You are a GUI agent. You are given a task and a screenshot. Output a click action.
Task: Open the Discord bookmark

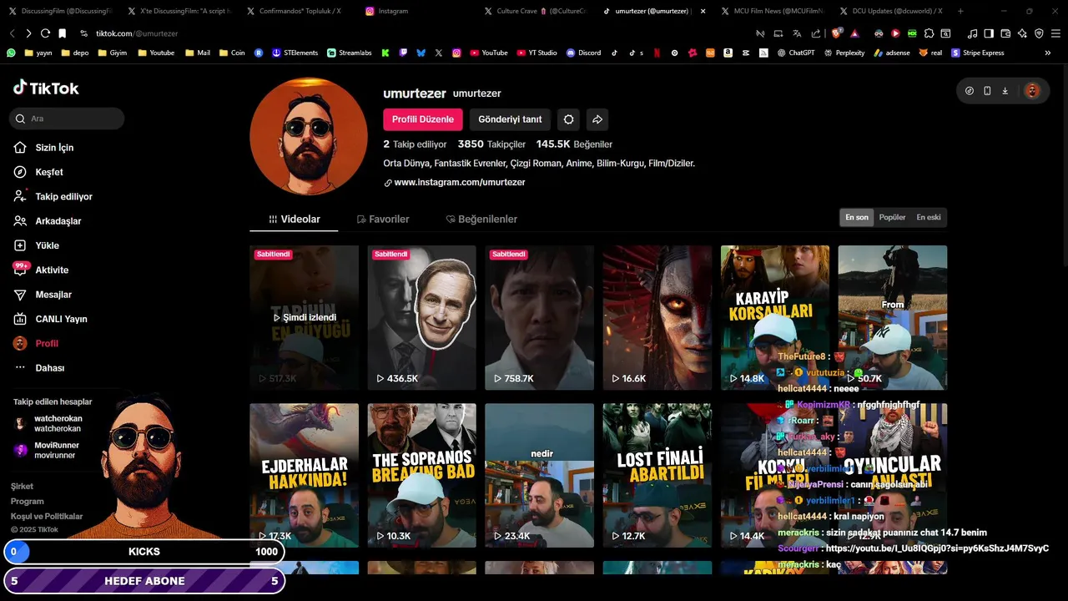tap(583, 53)
